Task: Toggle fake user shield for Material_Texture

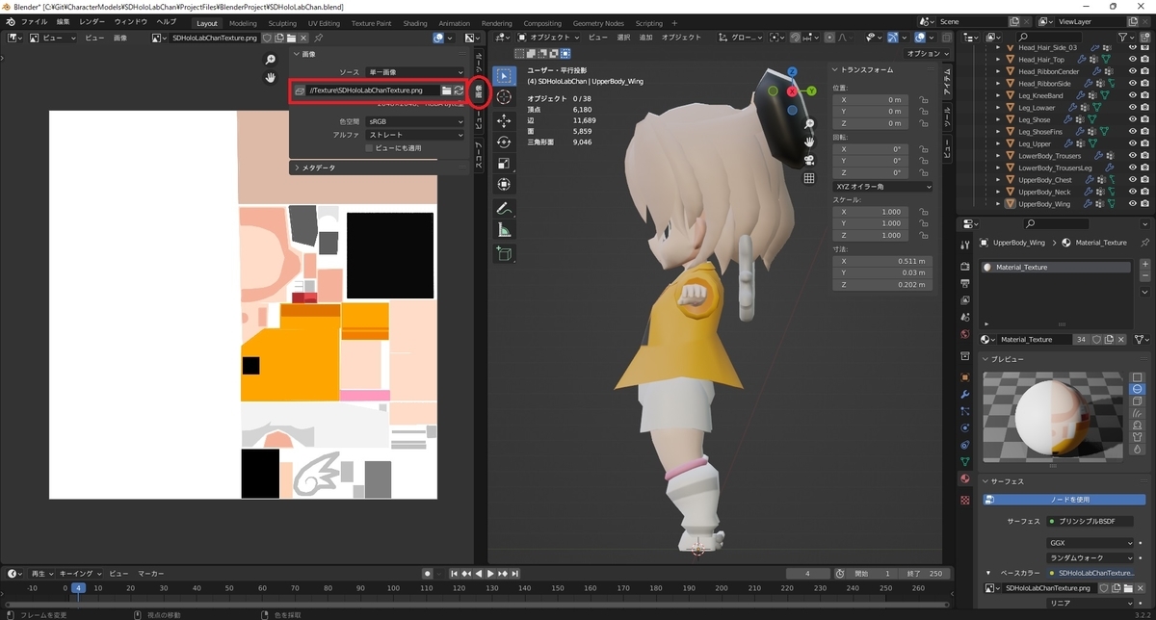Action: click(1097, 339)
